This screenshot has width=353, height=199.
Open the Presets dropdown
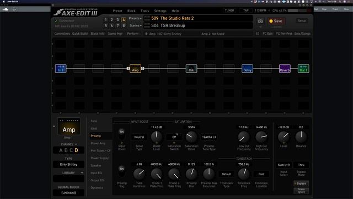pos(135,18)
